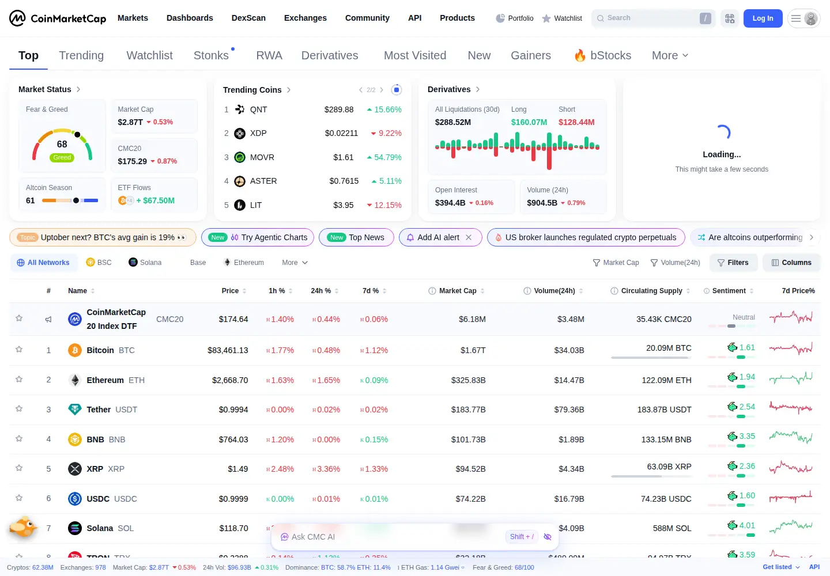
Task: Star the Ethereum row to watchlist
Action: click(x=19, y=379)
